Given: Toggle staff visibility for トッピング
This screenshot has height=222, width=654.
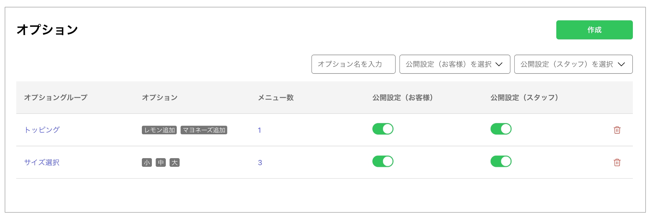Looking at the screenshot, I should [501, 129].
